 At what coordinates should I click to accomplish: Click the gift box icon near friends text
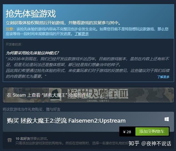[9, 140]
